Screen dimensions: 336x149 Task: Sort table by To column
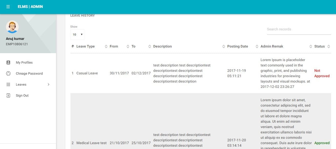pyautogui.click(x=133, y=46)
